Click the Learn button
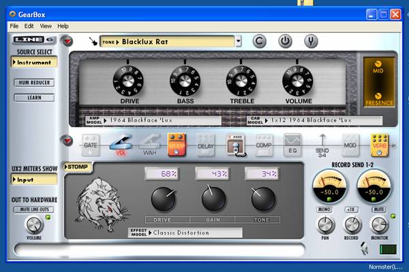This screenshot has height=272, width=409. click(34, 98)
